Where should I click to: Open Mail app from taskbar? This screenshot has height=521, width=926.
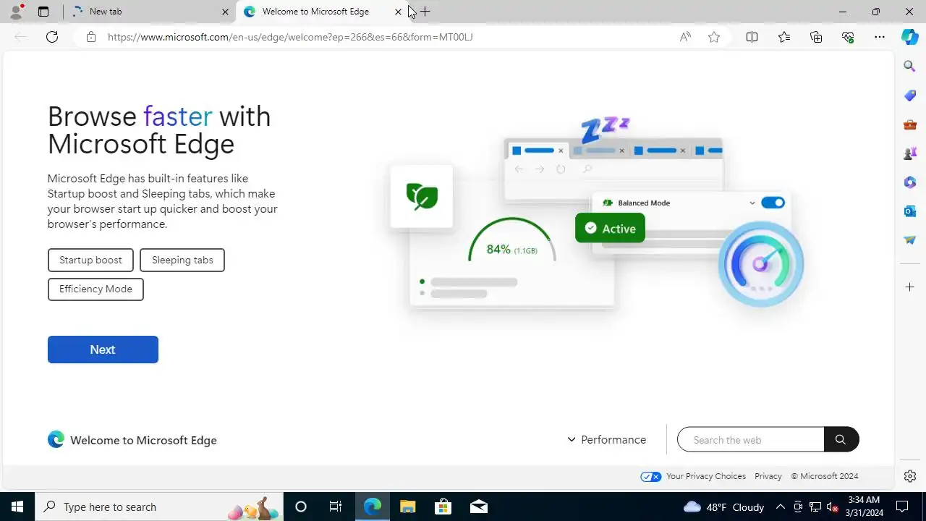pyautogui.click(x=478, y=507)
